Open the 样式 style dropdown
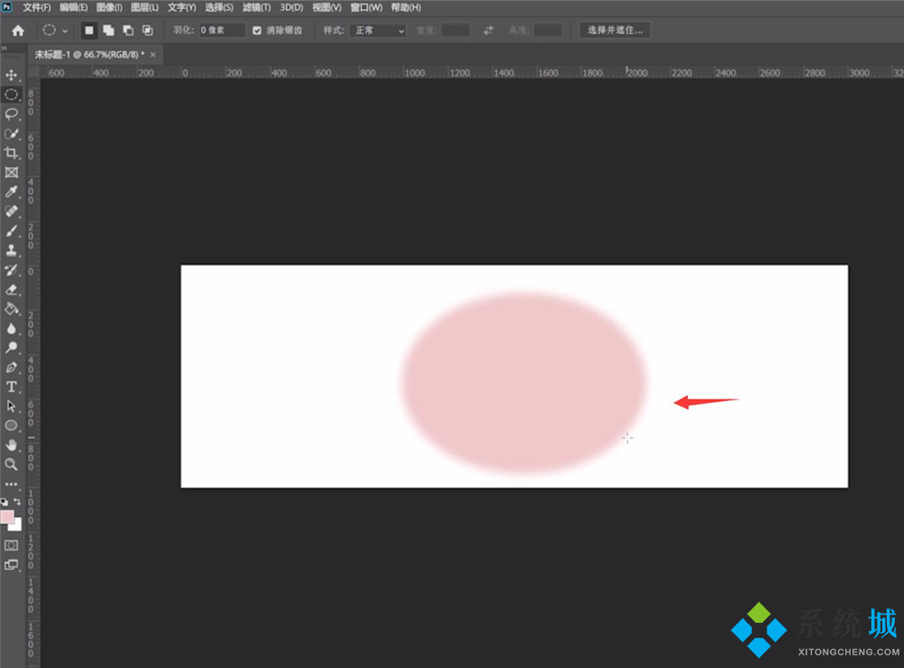This screenshot has width=904, height=668. tap(379, 31)
